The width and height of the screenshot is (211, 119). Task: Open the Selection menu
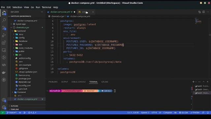pos(17,7)
